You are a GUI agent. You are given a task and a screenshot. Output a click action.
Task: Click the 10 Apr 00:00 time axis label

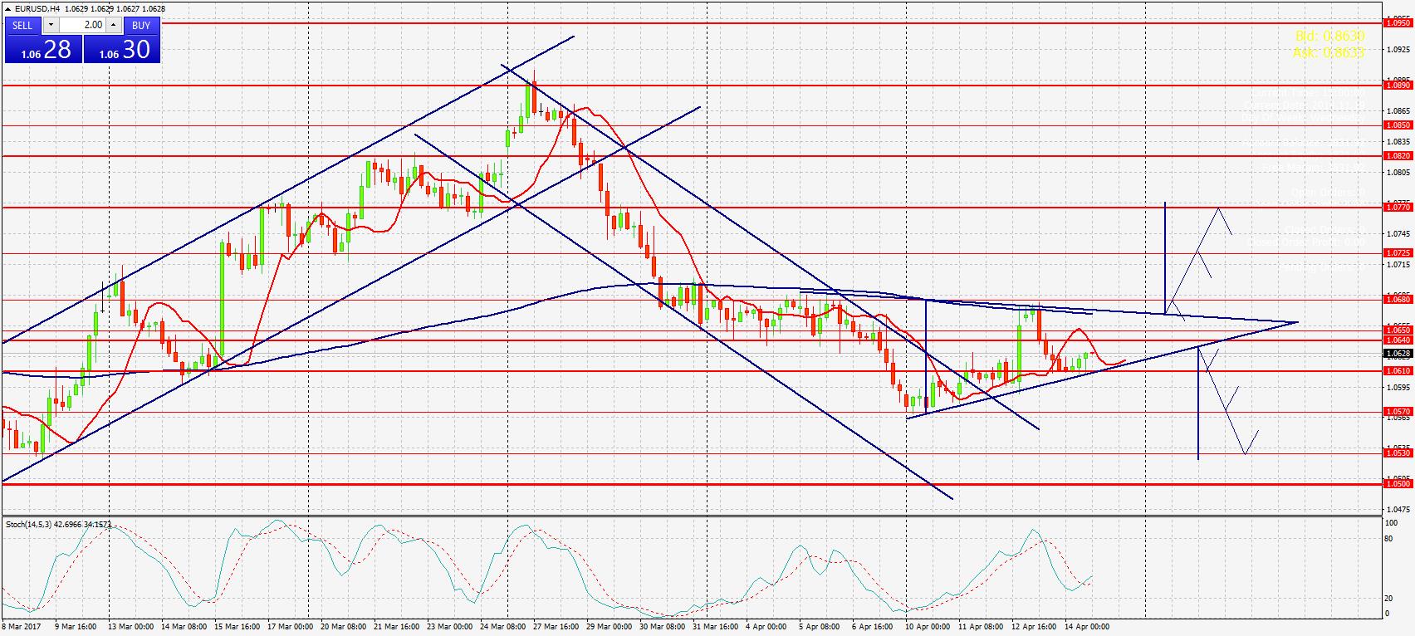tap(928, 627)
